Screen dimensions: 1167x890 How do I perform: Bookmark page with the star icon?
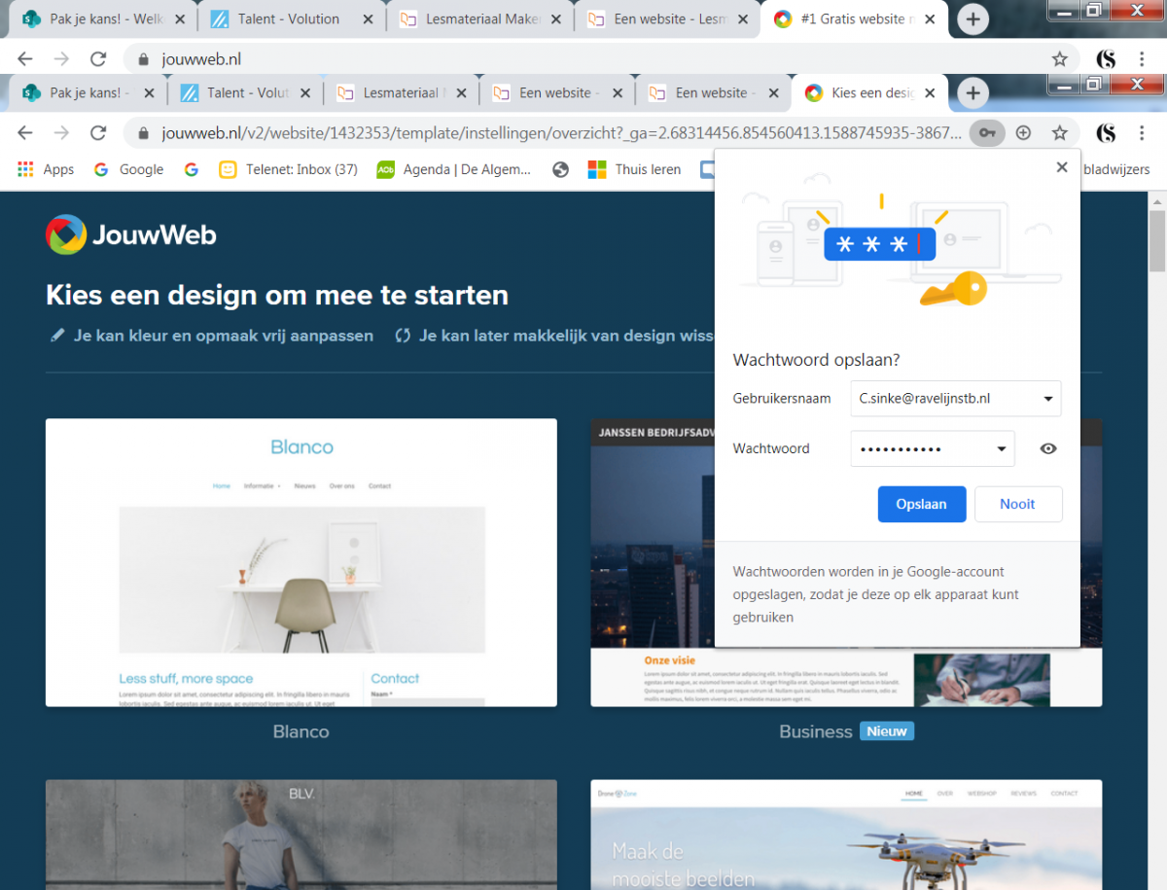tap(1059, 132)
